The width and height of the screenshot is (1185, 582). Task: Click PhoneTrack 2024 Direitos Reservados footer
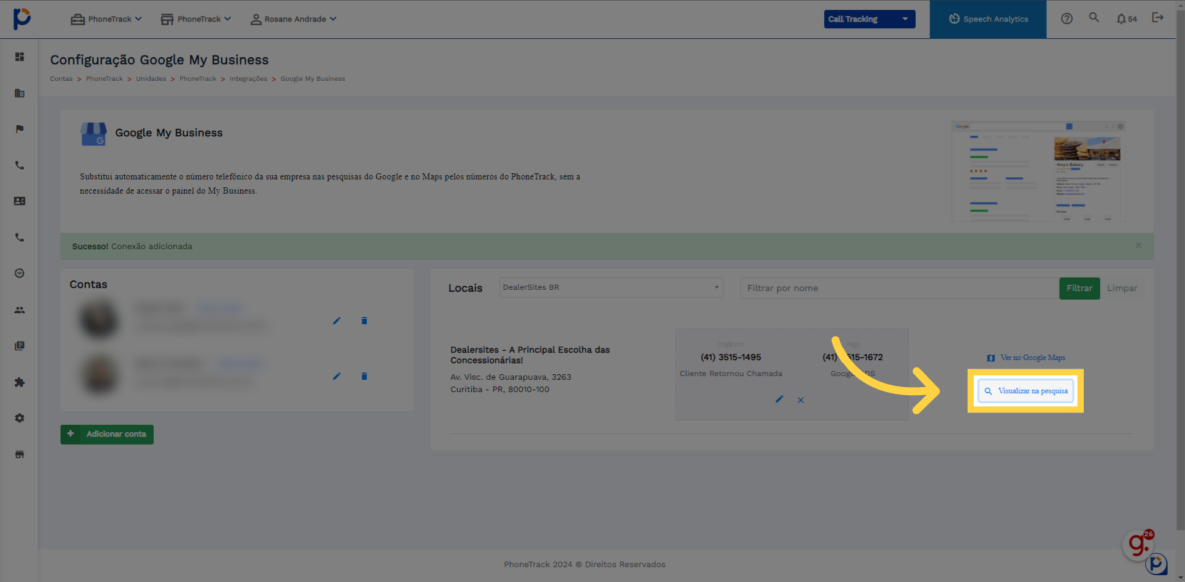click(x=584, y=564)
